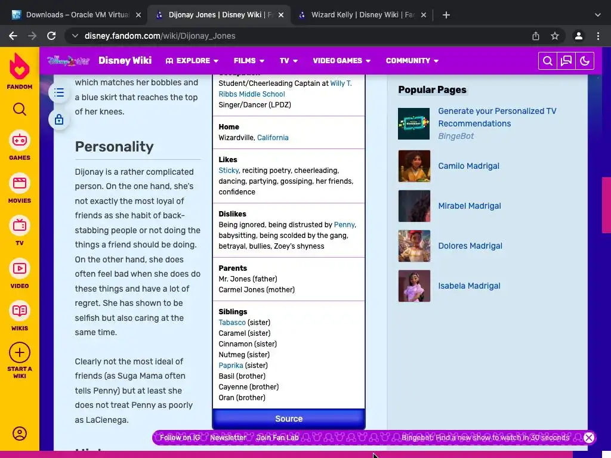This screenshot has height=458, width=611.
Task: Click Newsletter in bottom banner
Action: click(x=229, y=438)
